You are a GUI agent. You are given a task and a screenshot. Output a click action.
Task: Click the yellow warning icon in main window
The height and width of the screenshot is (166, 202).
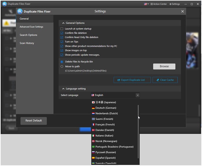pyautogui.click(x=6, y=23)
